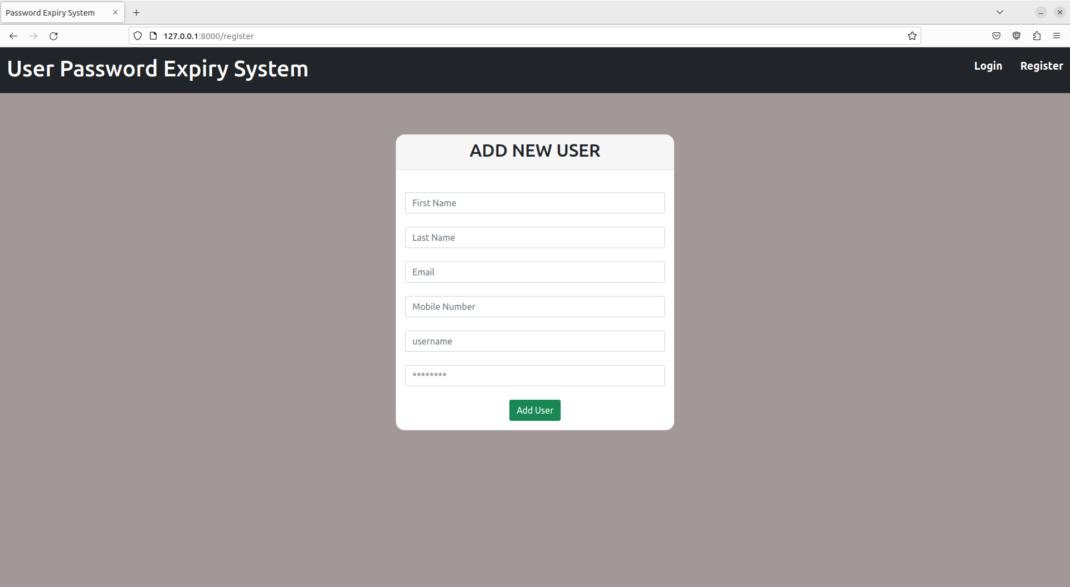
Task: Bookmark this page via the star icon
Action: tap(912, 36)
